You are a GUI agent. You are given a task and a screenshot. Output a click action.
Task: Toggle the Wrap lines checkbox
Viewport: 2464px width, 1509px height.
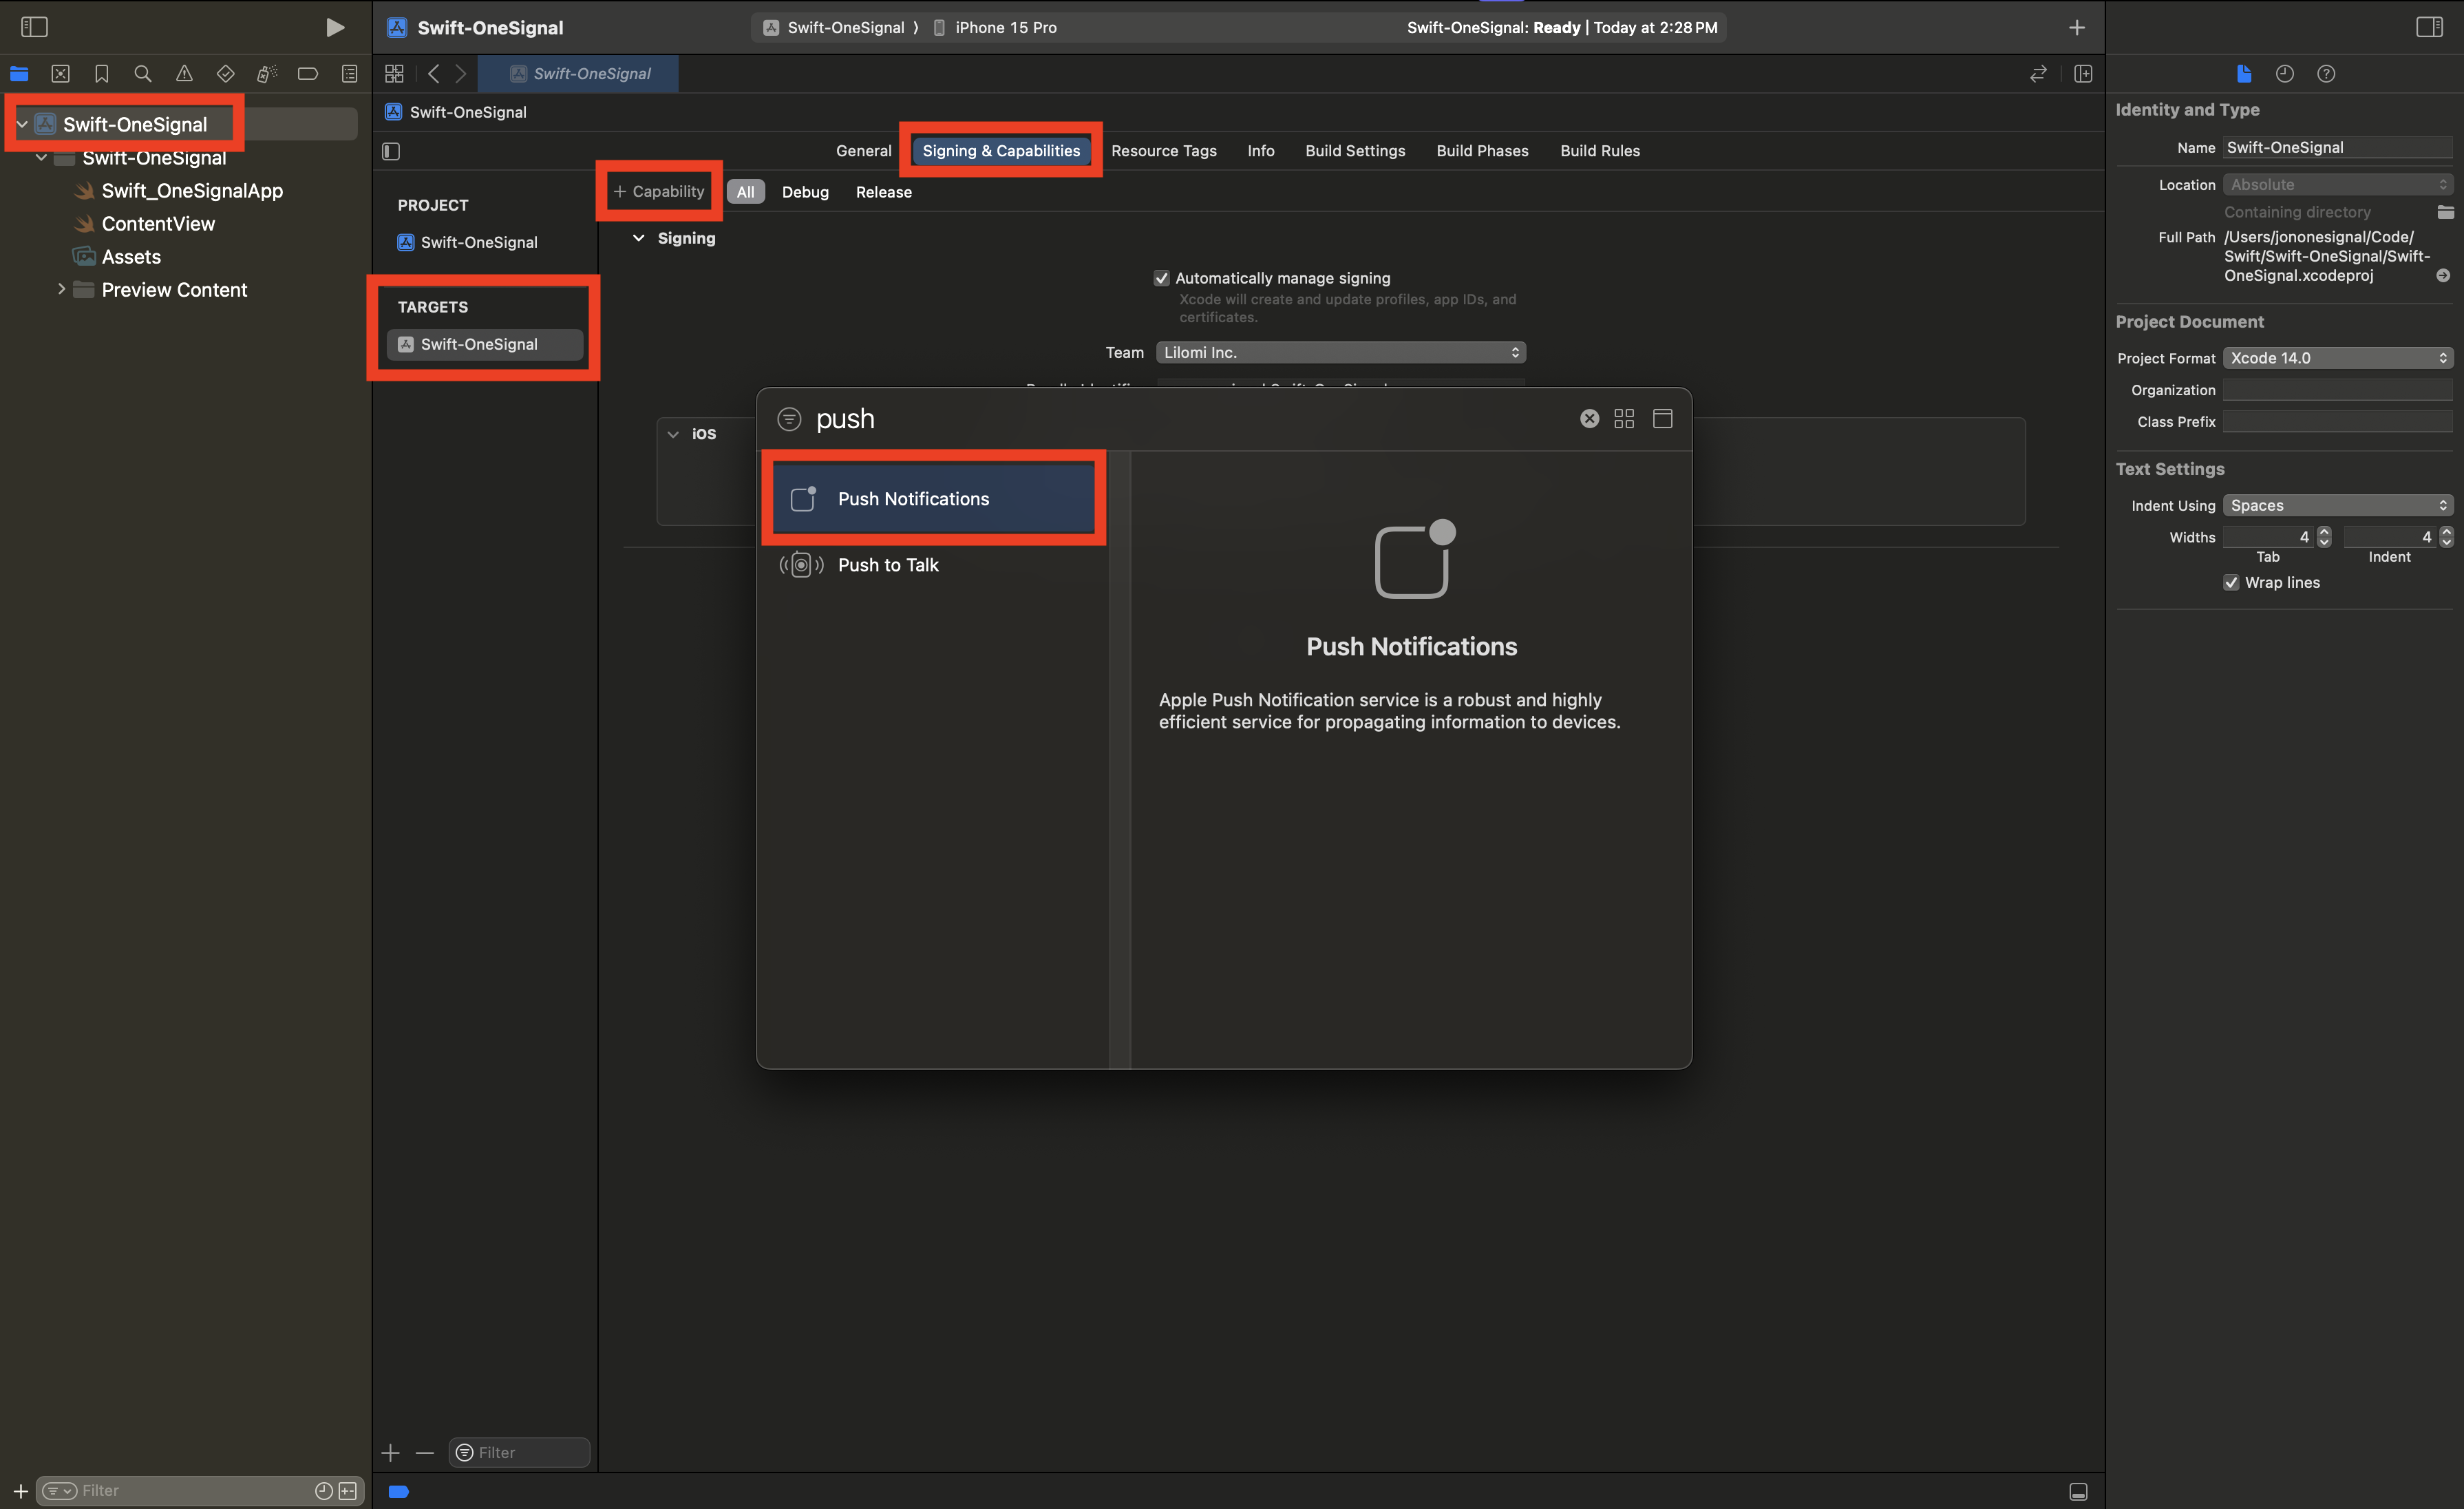coord(2231,583)
